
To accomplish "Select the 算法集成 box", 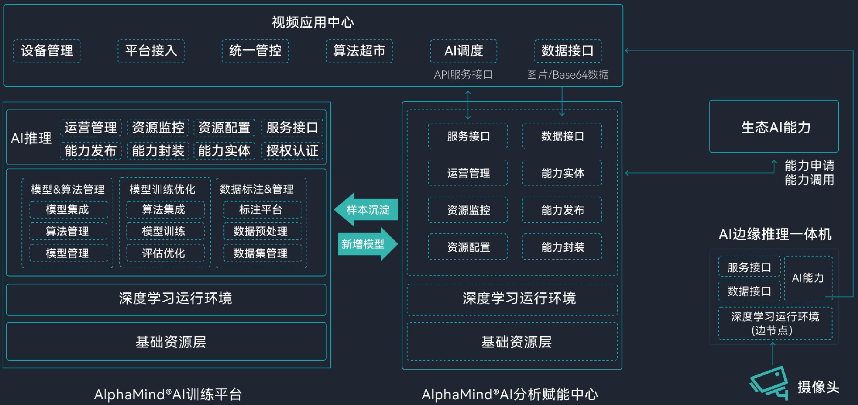I will pos(165,210).
